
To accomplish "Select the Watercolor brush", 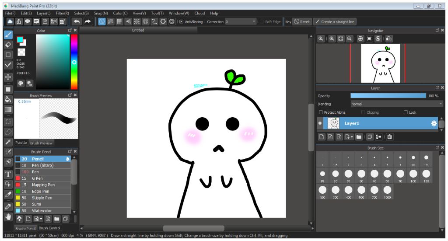I will [x=43, y=211].
